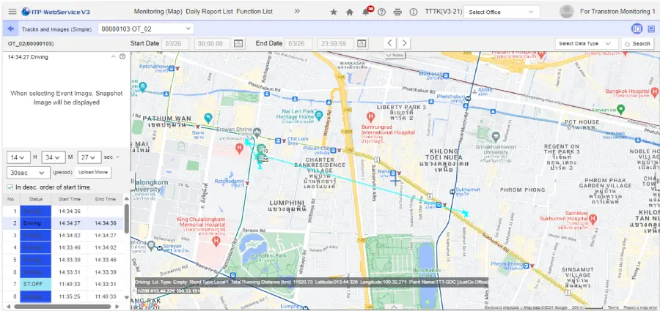Click the favorites star icon
This screenshot has height=311, width=660.
coord(334,12)
